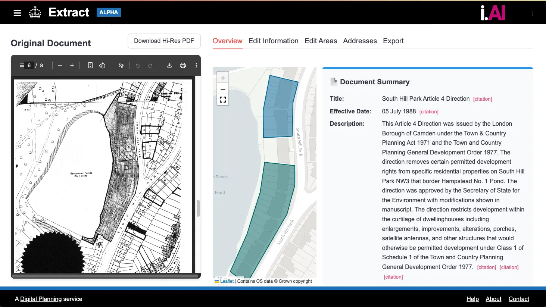Viewport: 546px width, 307px height.
Task: Open browser three-dot menu at top right
Action: coord(533,14)
